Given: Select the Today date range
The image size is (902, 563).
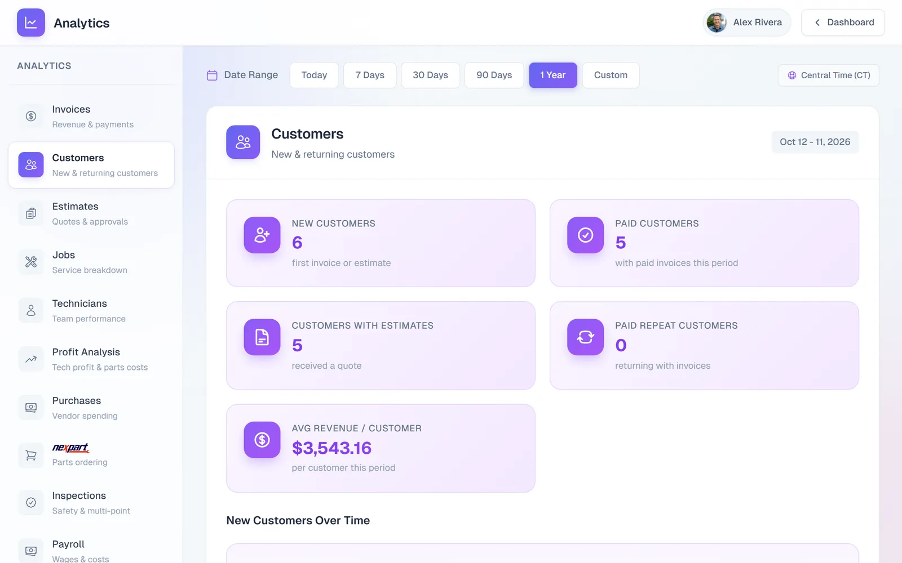Looking at the screenshot, I should 314,75.
